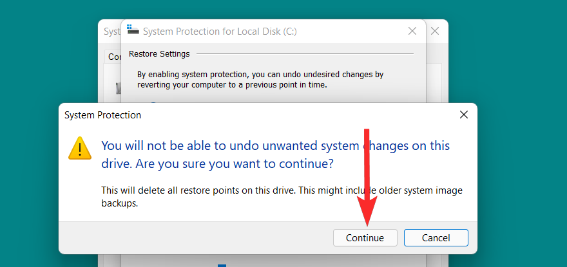
Task: Click the Local Disk (C:) window title text
Action: click(x=219, y=31)
